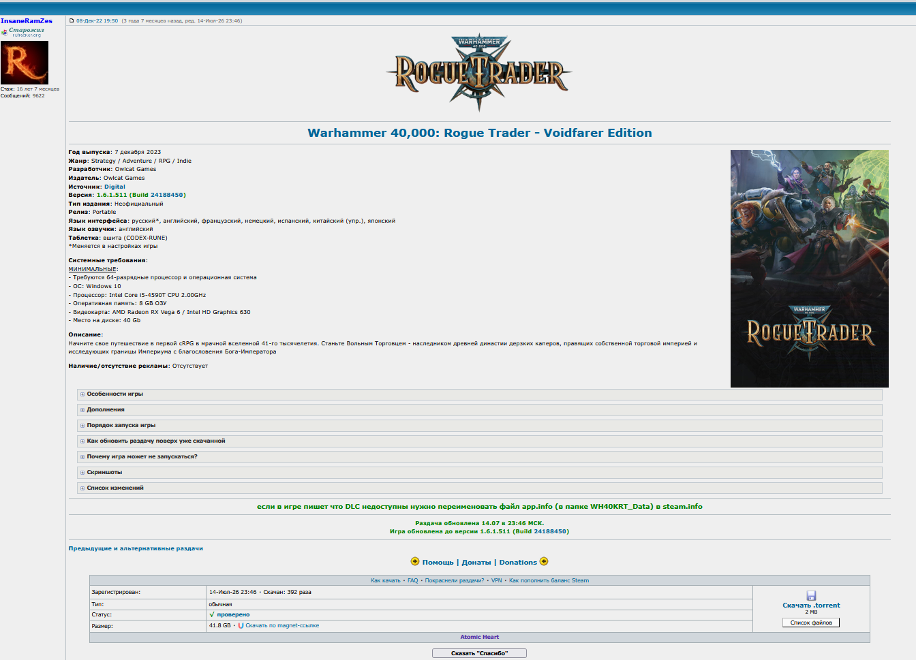Image resolution: width=916 pixels, height=660 pixels.
Task: Click the InsaneRamZes avatar image
Action: tap(25, 63)
